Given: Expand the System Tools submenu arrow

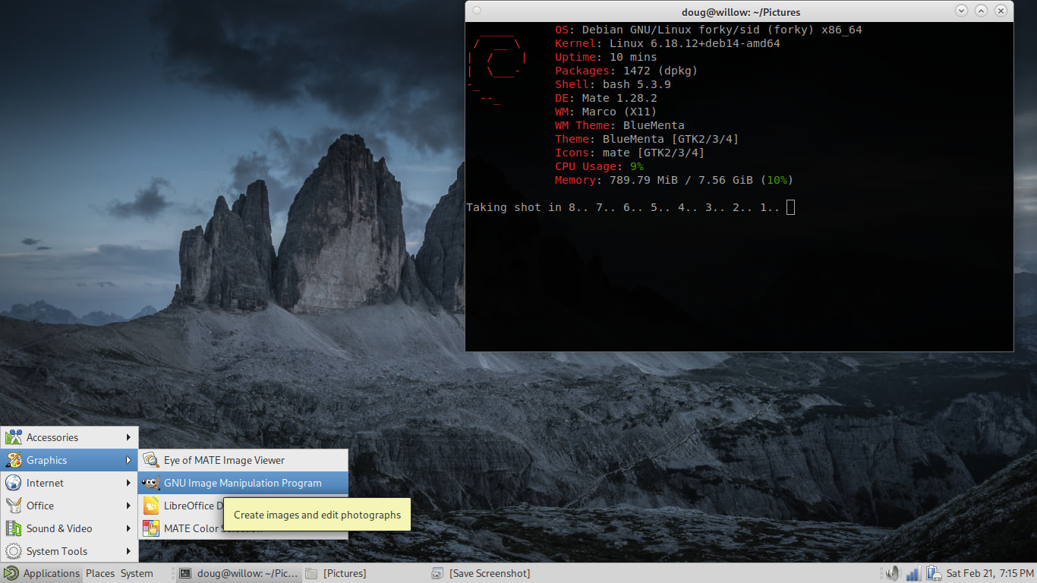Looking at the screenshot, I should click(129, 551).
